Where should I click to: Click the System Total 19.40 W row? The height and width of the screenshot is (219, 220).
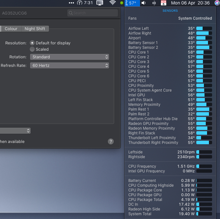pyautogui.click(x=170, y=214)
